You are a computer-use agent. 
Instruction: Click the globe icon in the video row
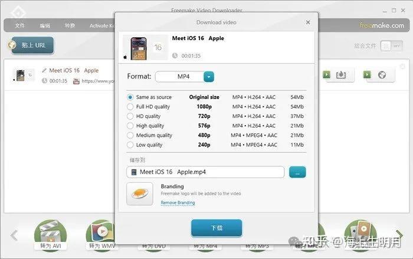[x=382, y=75]
